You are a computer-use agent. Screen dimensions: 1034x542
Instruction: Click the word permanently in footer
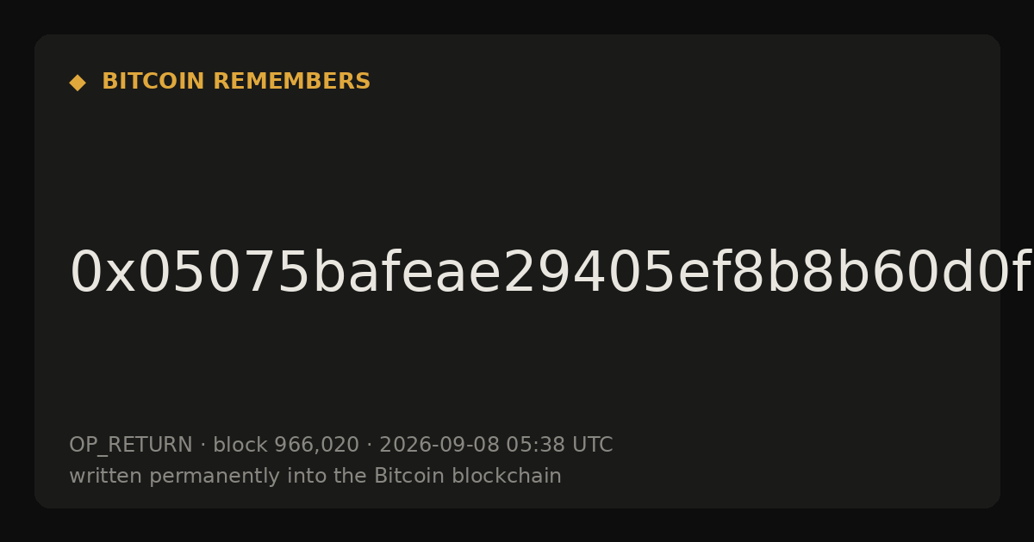point(195,477)
